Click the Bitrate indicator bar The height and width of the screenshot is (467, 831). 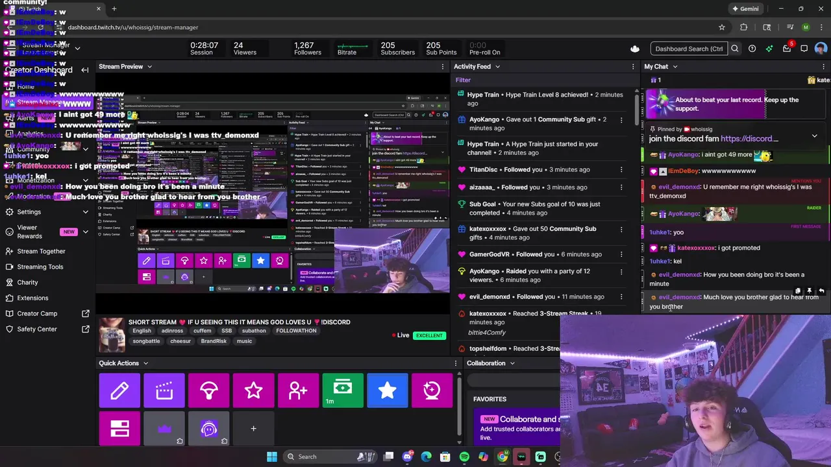pyautogui.click(x=353, y=46)
